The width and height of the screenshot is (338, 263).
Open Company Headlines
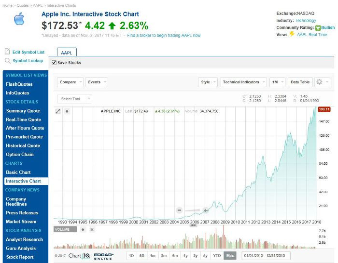click(16, 201)
